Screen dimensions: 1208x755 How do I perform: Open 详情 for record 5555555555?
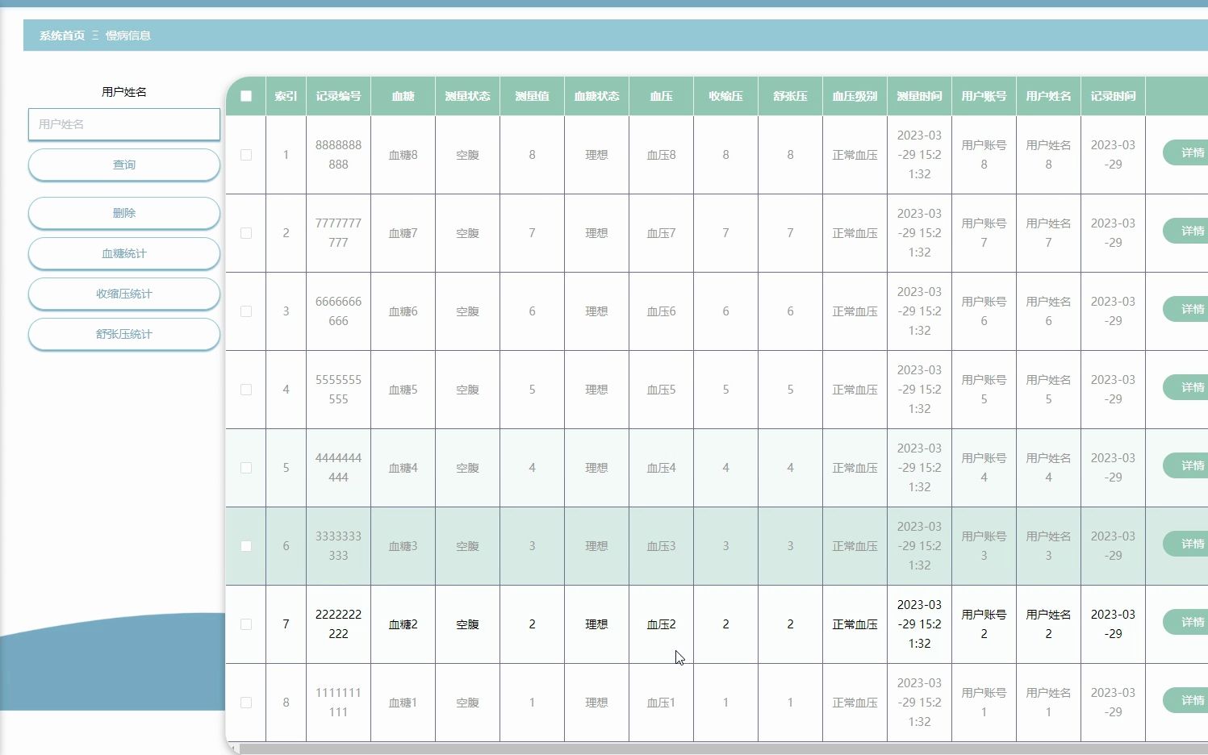click(1187, 387)
